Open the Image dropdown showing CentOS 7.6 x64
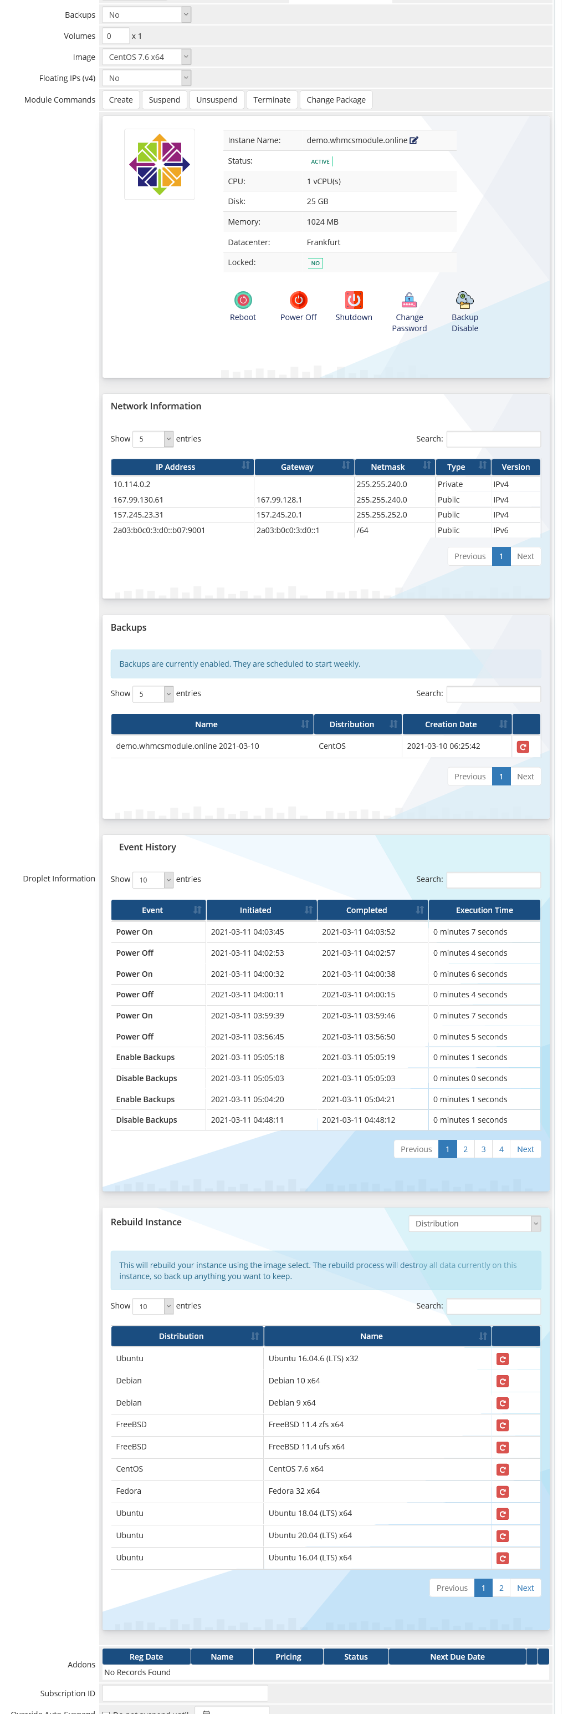 [146, 57]
